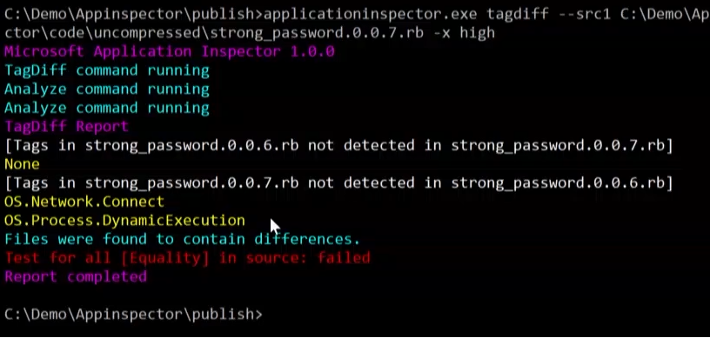Click the 'OS.Process.DynamicExecution' tag
This screenshot has width=710, height=338.
[x=124, y=221]
